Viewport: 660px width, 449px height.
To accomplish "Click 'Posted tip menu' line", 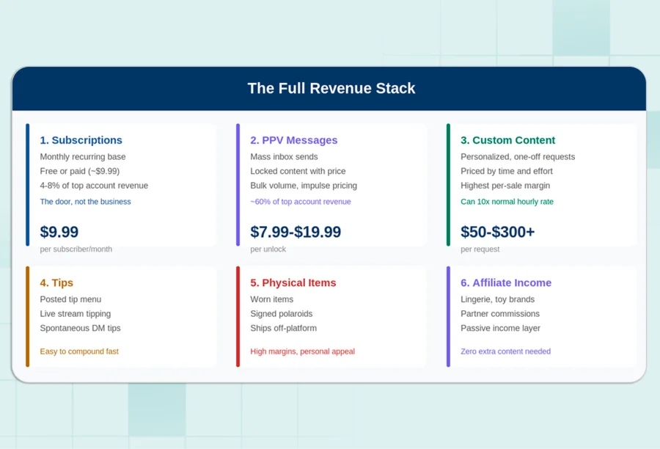I will (70, 299).
